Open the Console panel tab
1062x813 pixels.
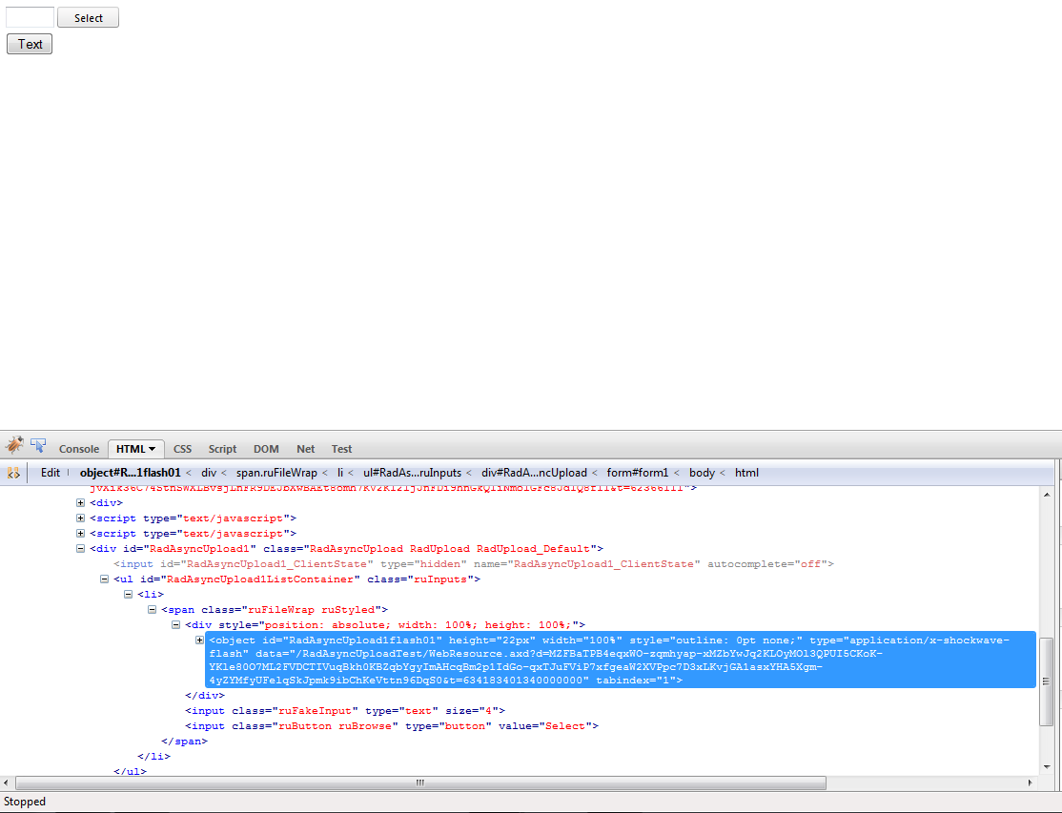78,449
